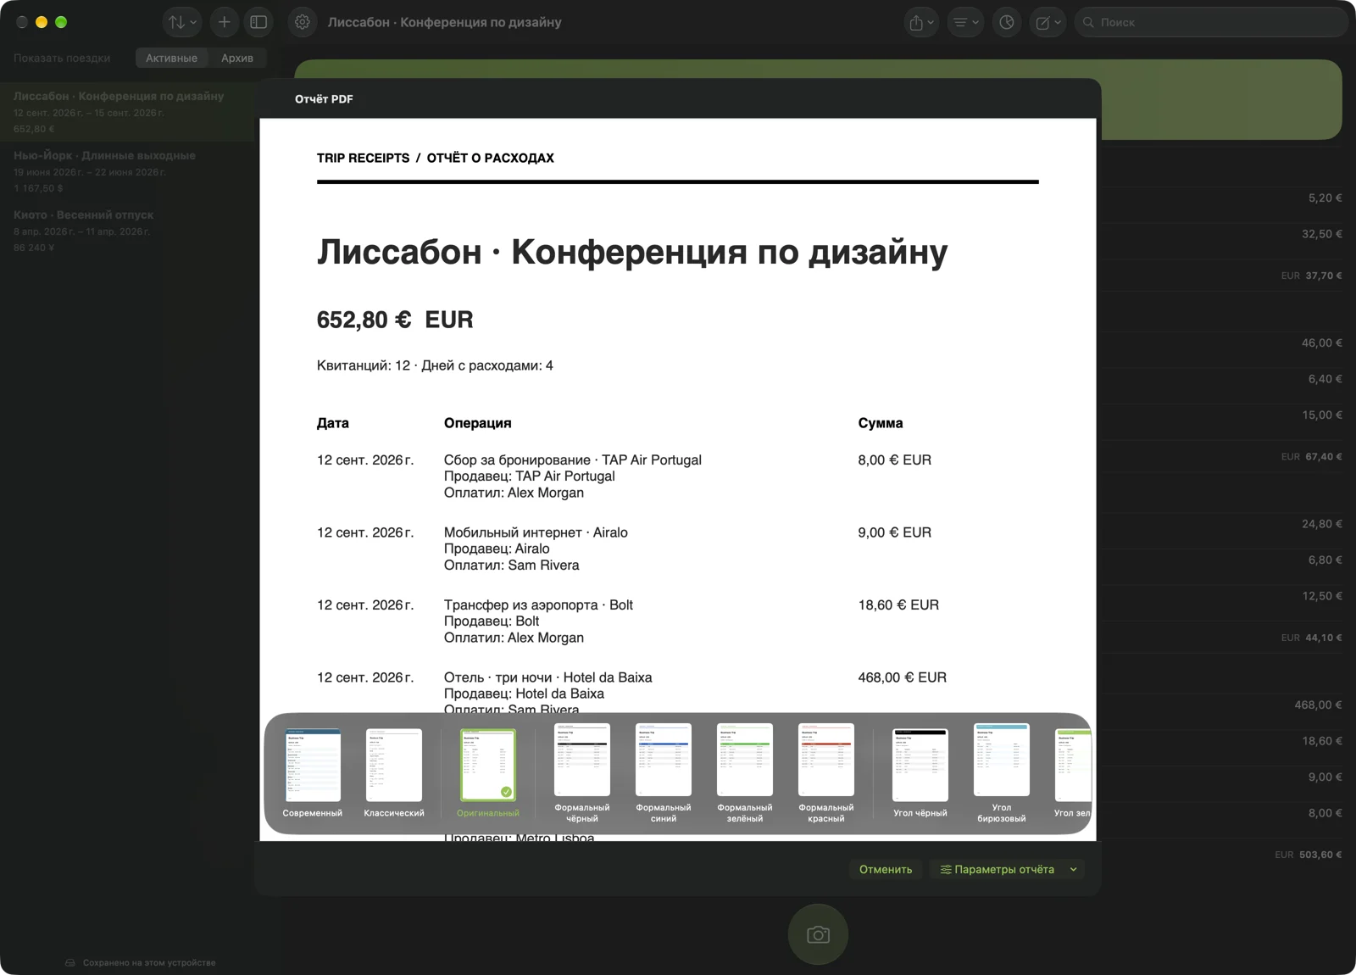
Task: Click background subtotal EUR 503,60 €
Action: point(1309,855)
